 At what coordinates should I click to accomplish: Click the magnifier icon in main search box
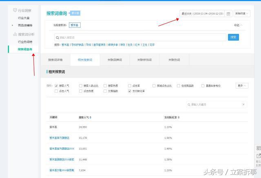tap(57, 38)
